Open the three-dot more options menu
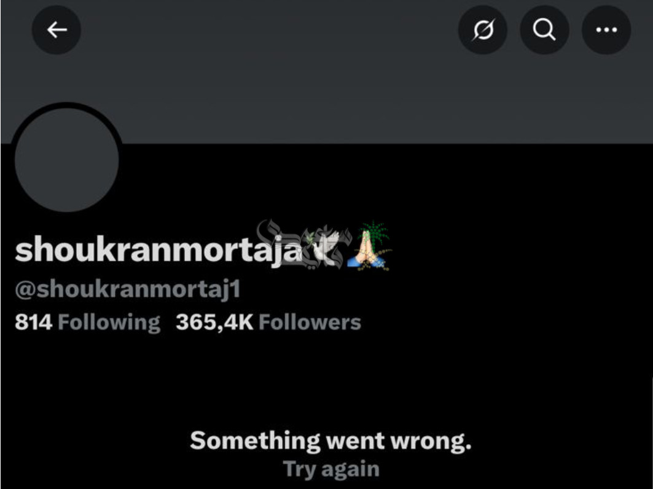This screenshot has width=653, height=489. tap(606, 30)
